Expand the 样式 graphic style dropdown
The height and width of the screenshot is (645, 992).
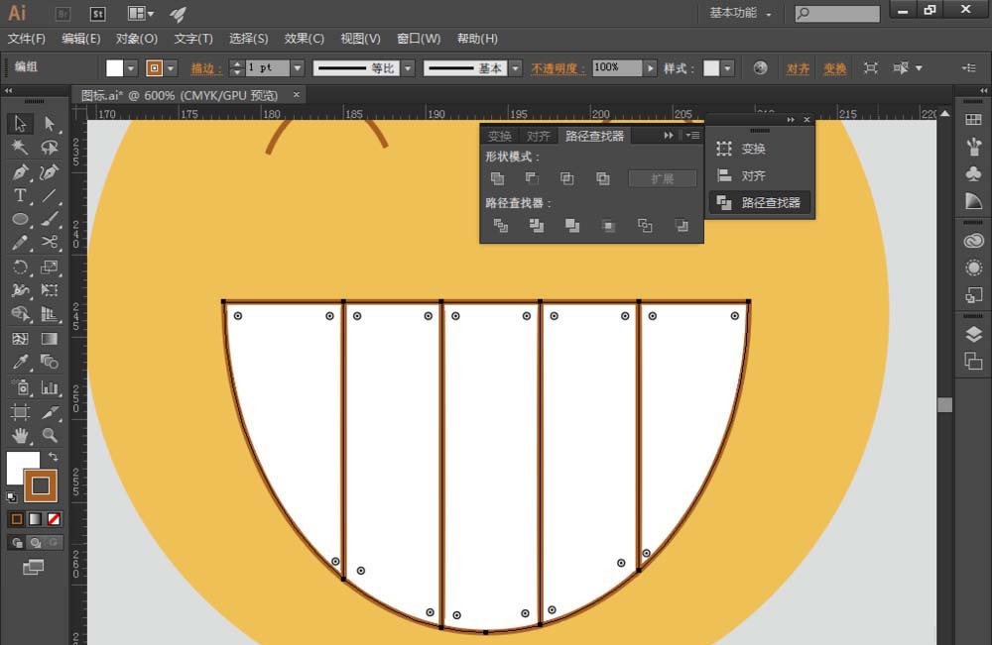click(727, 68)
